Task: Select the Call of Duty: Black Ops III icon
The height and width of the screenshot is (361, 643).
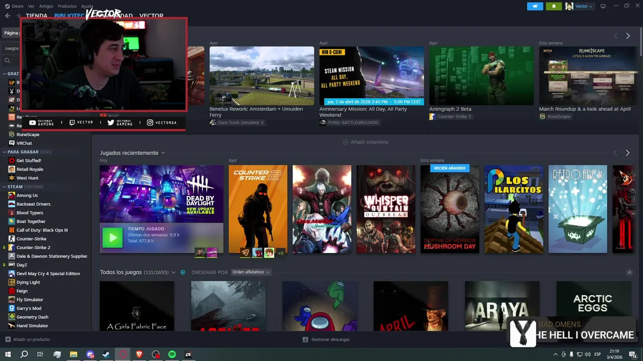Action: [x=12, y=230]
